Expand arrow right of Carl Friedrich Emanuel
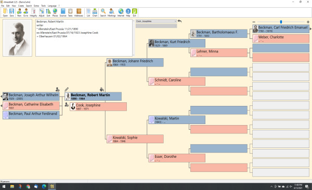This screenshot has width=312, height=190. coord(310,29)
